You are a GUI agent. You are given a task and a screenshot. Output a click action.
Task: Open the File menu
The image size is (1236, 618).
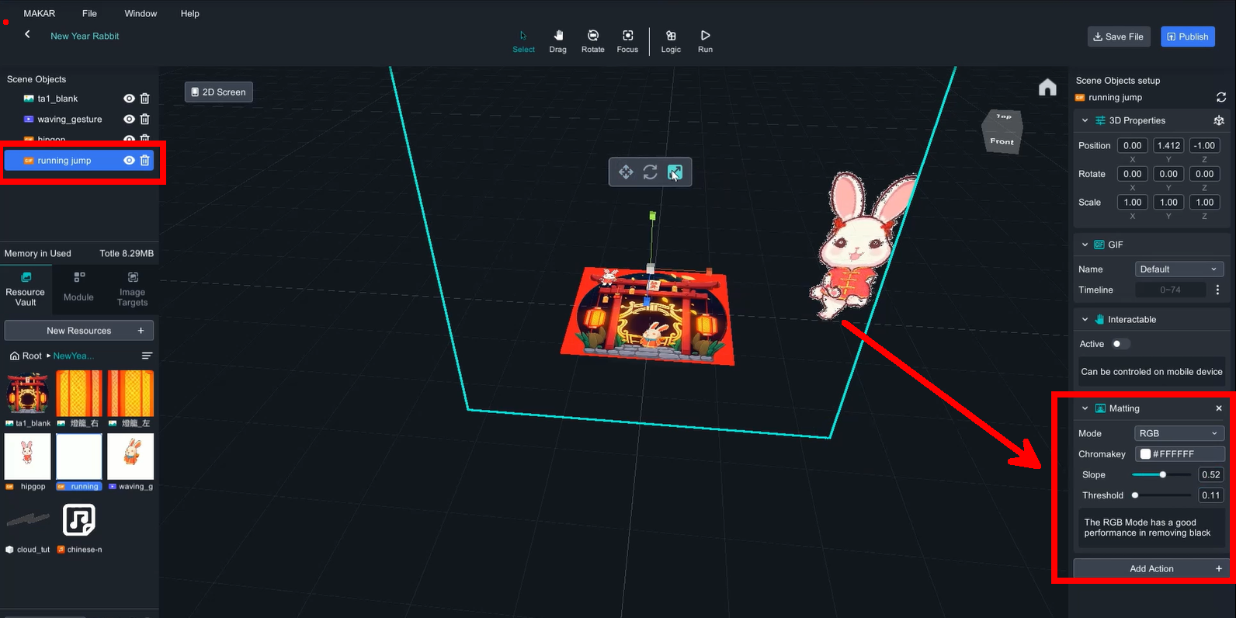pyautogui.click(x=89, y=13)
